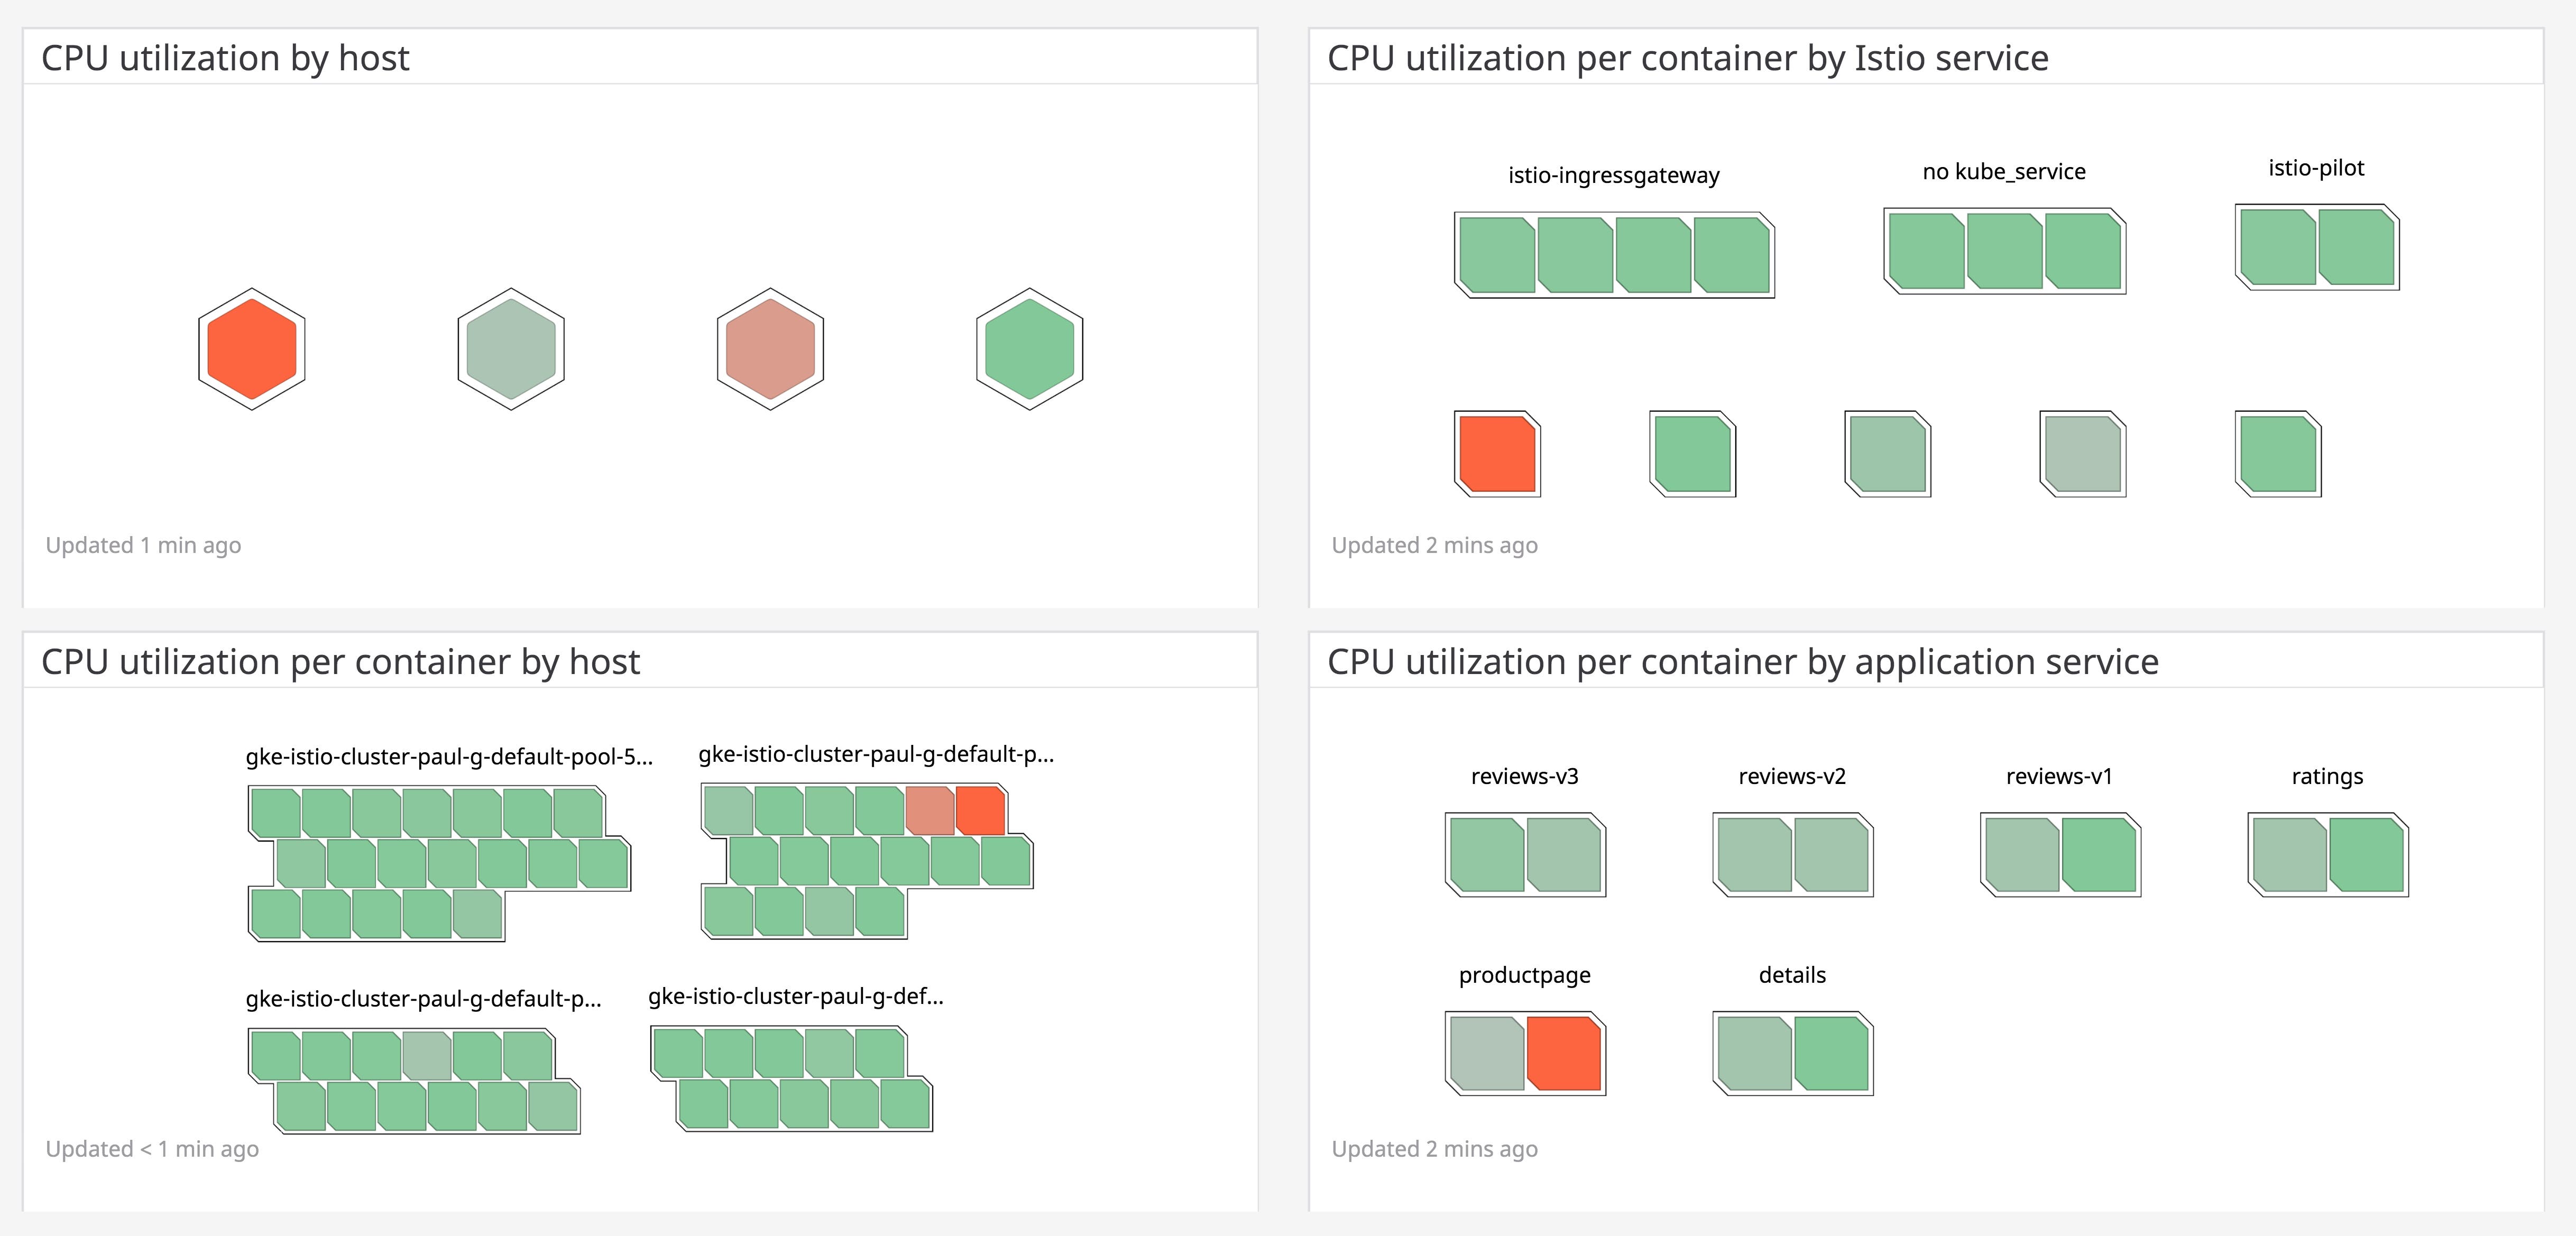Image resolution: width=2576 pixels, height=1236 pixels.
Task: Open the gke-istio-cluster-paul-g-default-pool-5 host label
Action: 449,757
